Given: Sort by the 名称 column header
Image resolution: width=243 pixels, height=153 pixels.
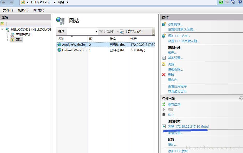Looking at the screenshot, I should [72, 39].
